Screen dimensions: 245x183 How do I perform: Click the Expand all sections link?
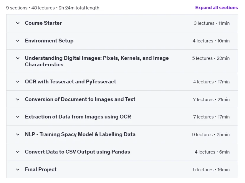click(216, 8)
